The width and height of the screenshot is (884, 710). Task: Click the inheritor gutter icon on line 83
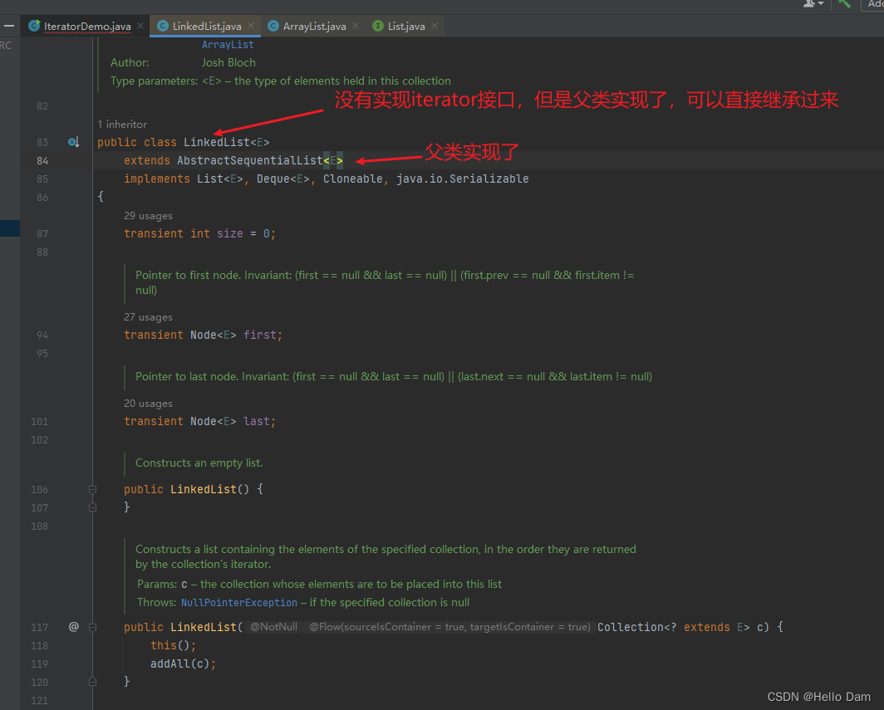pos(74,142)
